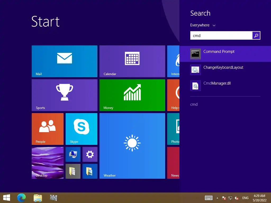
Task: Open the Calendar tile
Action: coord(132,61)
